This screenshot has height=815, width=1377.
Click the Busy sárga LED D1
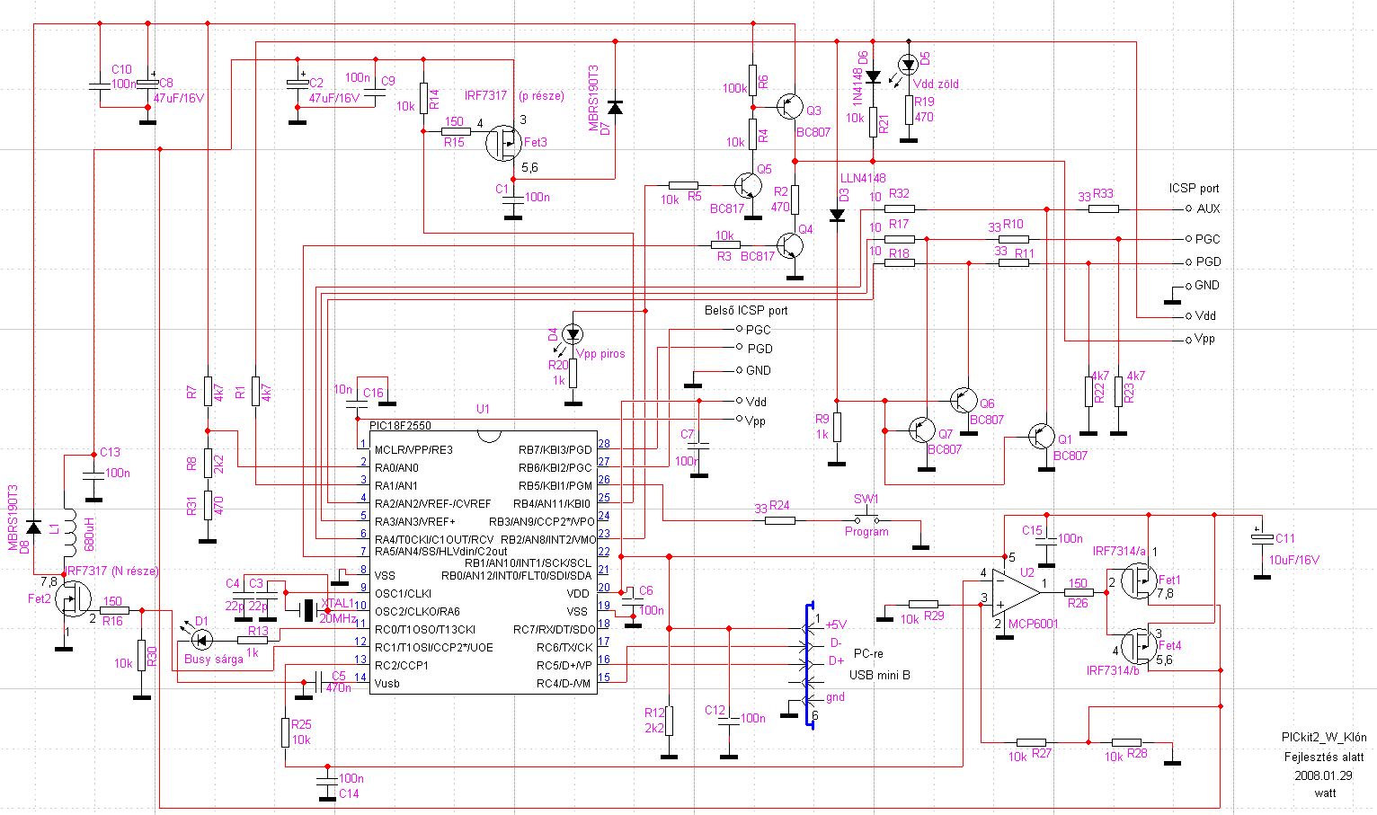pos(201,640)
